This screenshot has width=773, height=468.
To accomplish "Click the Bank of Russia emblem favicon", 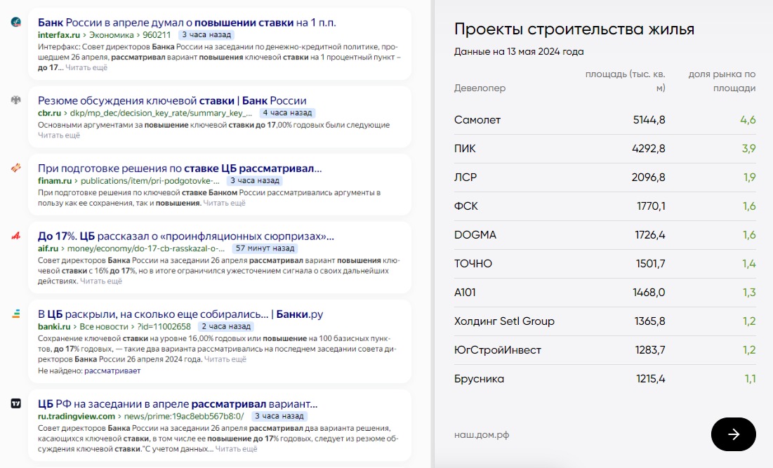I will tap(15, 100).
